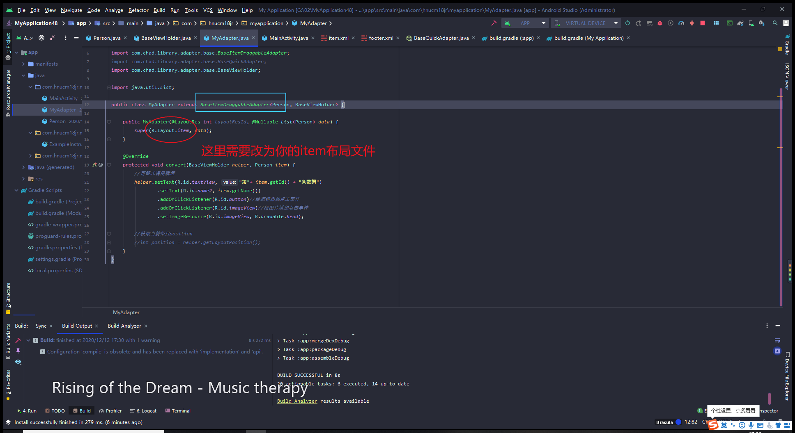Open the Analyze menu
795x433 pixels.
114,10
